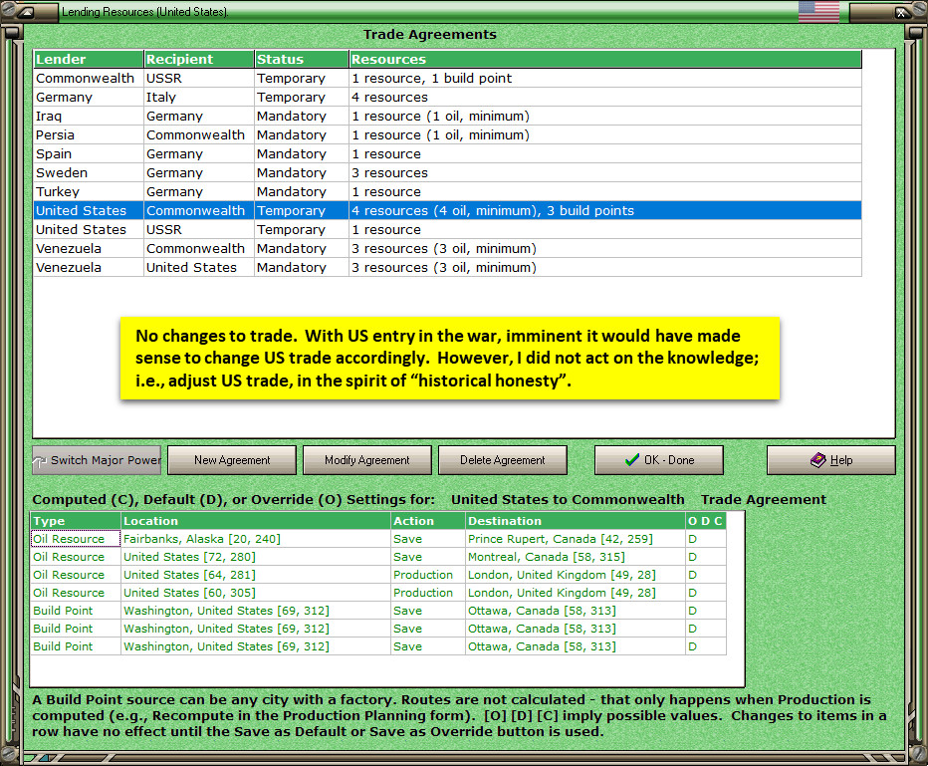Click the Oil Resource cell in Fairbanks row
The width and height of the screenshot is (928, 766).
[76, 539]
